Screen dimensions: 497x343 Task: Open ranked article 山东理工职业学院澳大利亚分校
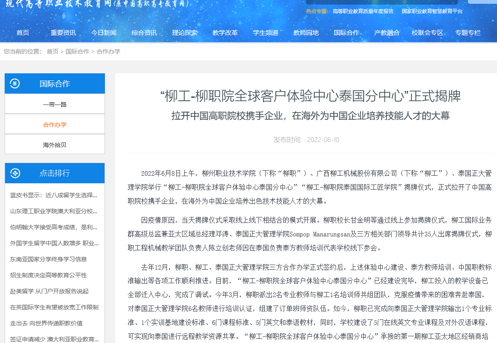pos(54,211)
